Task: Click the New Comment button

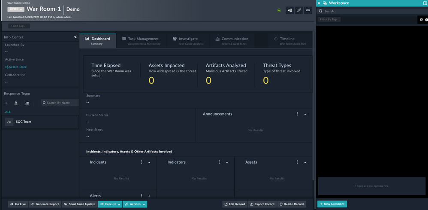Action: (x=332, y=204)
